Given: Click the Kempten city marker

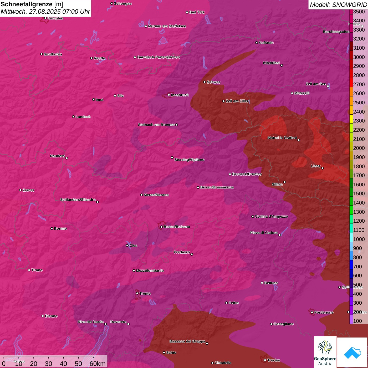Looking at the screenshot, I should 45,18.
